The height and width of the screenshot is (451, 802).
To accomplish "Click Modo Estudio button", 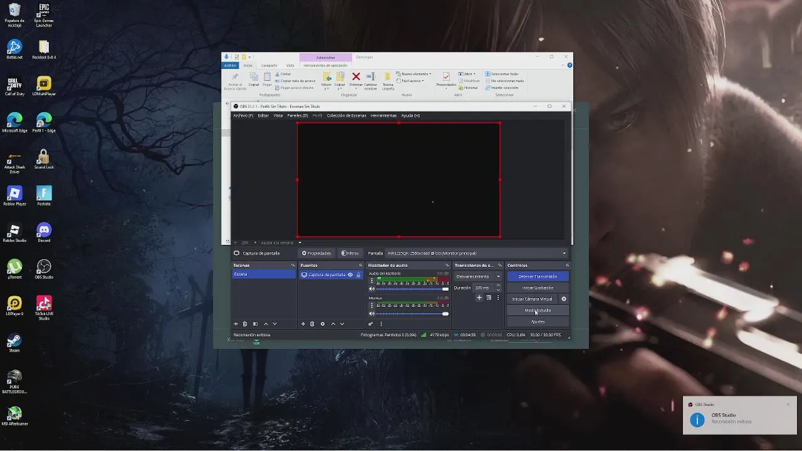I will (x=538, y=310).
